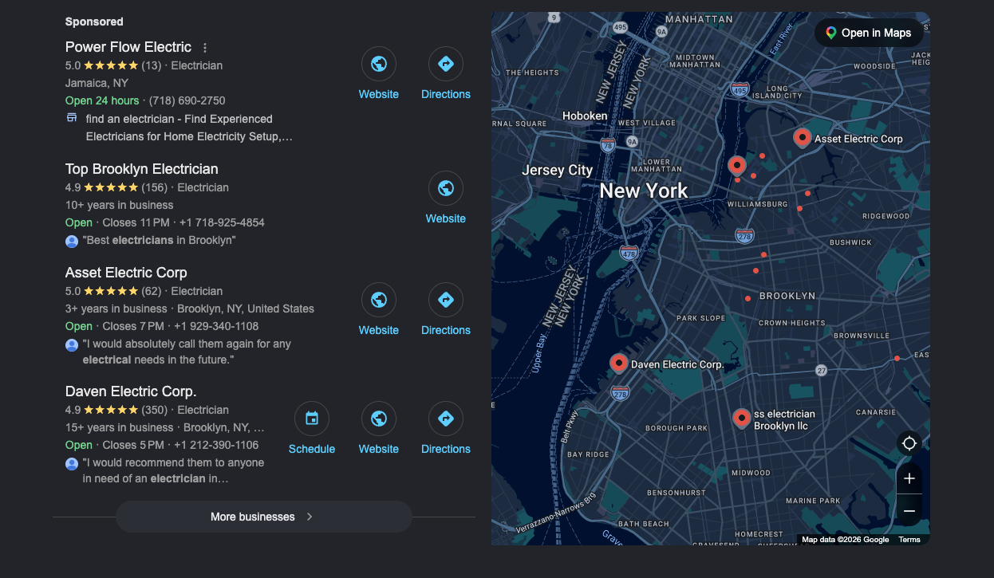Click the Sponsored label
This screenshot has width=994, height=578.
coord(94,22)
